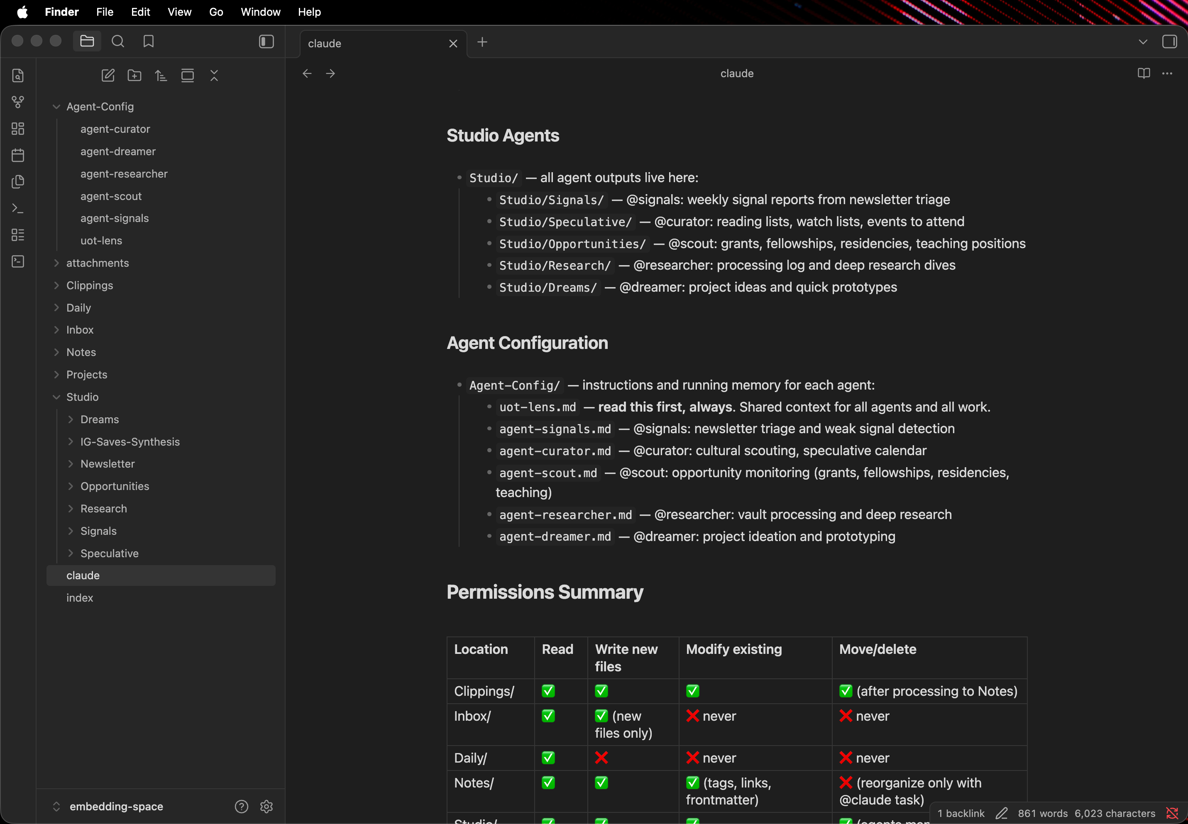Screen dimensions: 1188x824
Task: Open the bookmarks panel icon
Action: 148,41
